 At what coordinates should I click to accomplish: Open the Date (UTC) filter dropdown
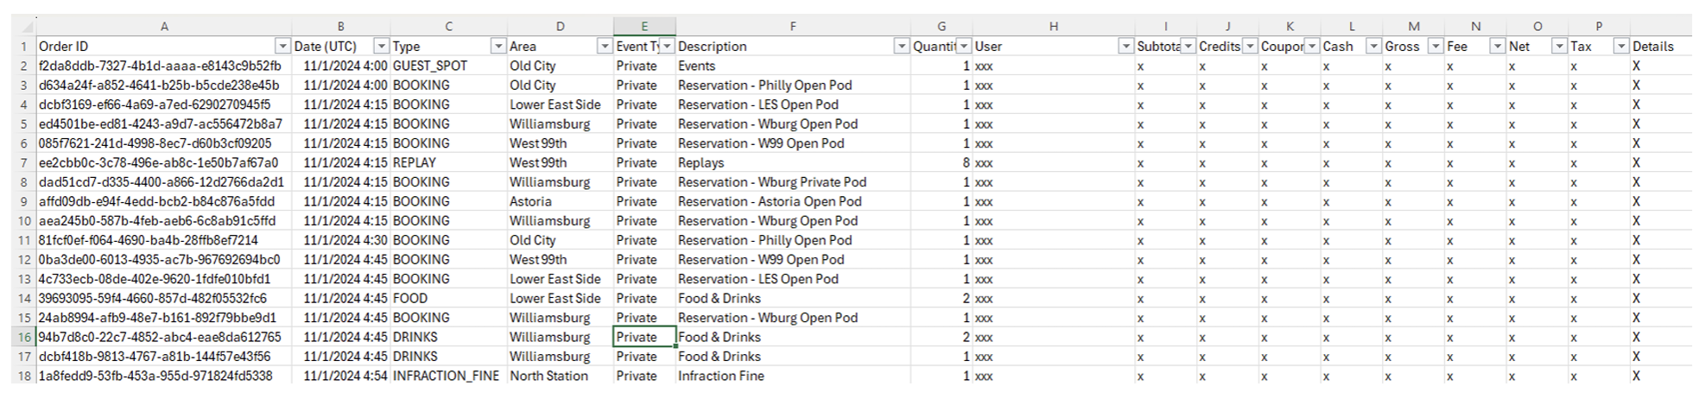(381, 47)
